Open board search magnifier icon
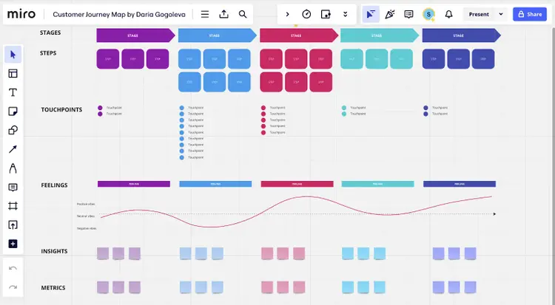 point(243,14)
